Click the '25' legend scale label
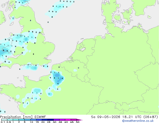Viewport: 159px width, 123px height. [49, 122]
